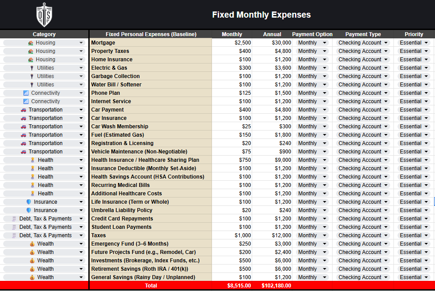Click the shield logo in the header
This screenshot has height=291, width=435.
(44, 15)
